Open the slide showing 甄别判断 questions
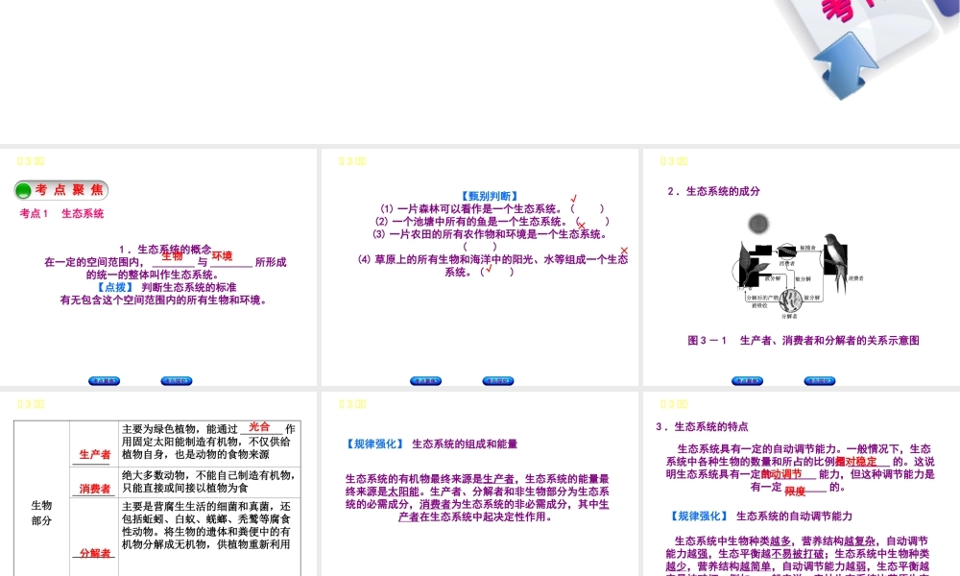The width and height of the screenshot is (960, 576). point(480,267)
